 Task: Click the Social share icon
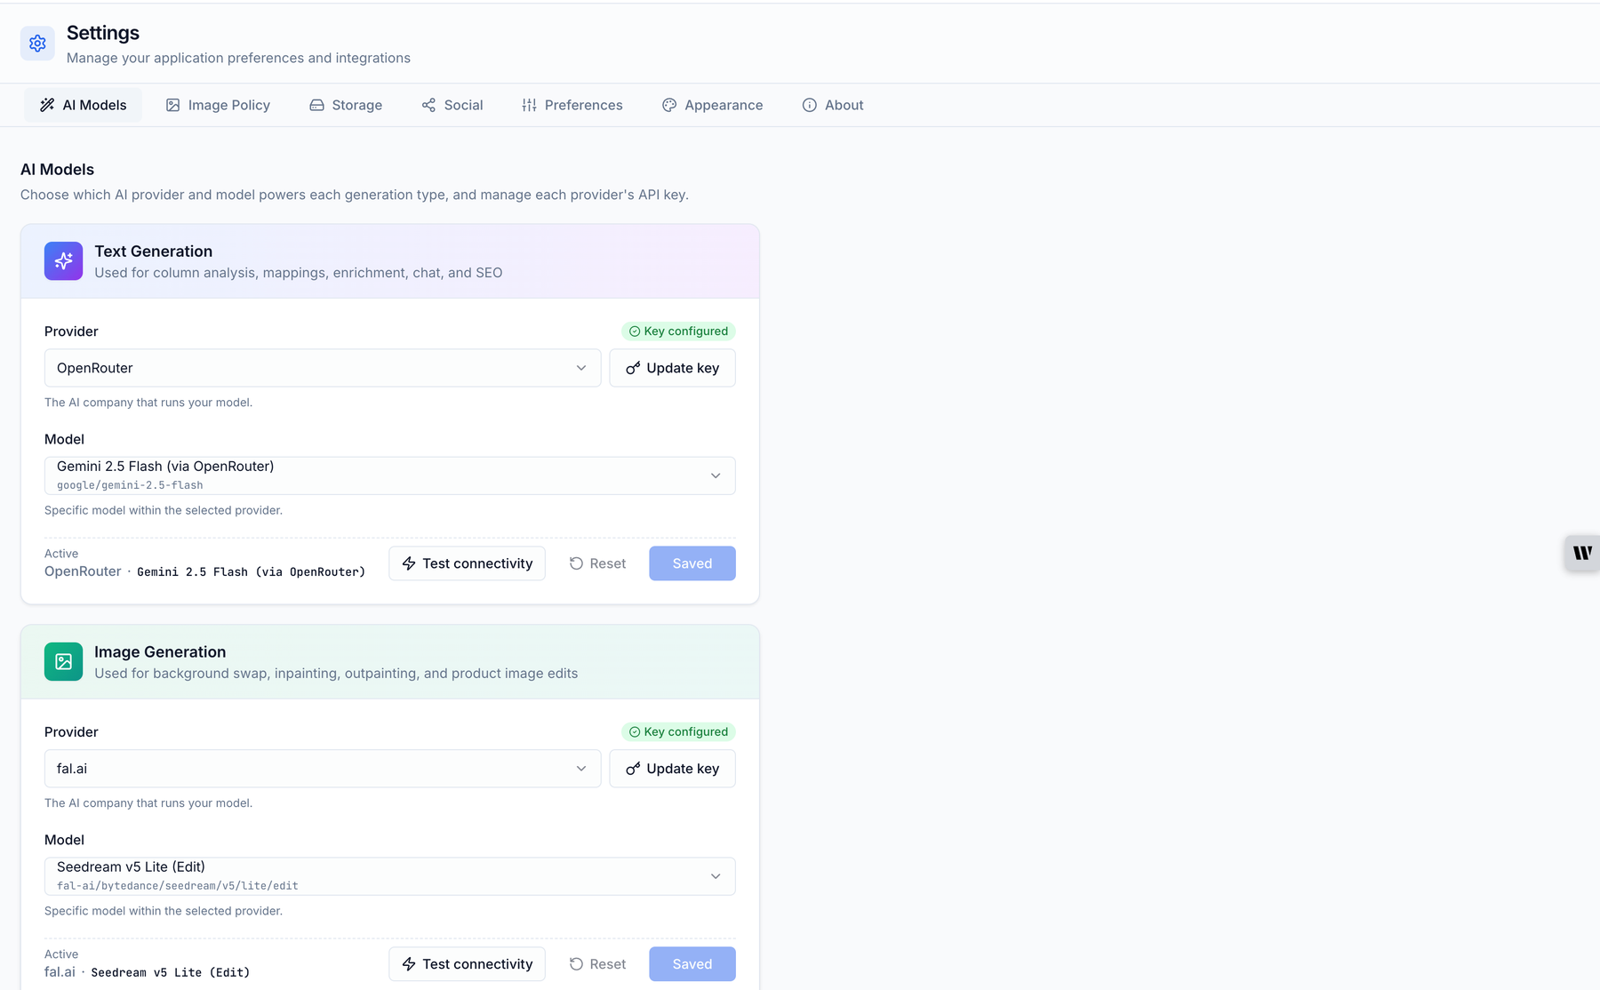[x=428, y=105]
